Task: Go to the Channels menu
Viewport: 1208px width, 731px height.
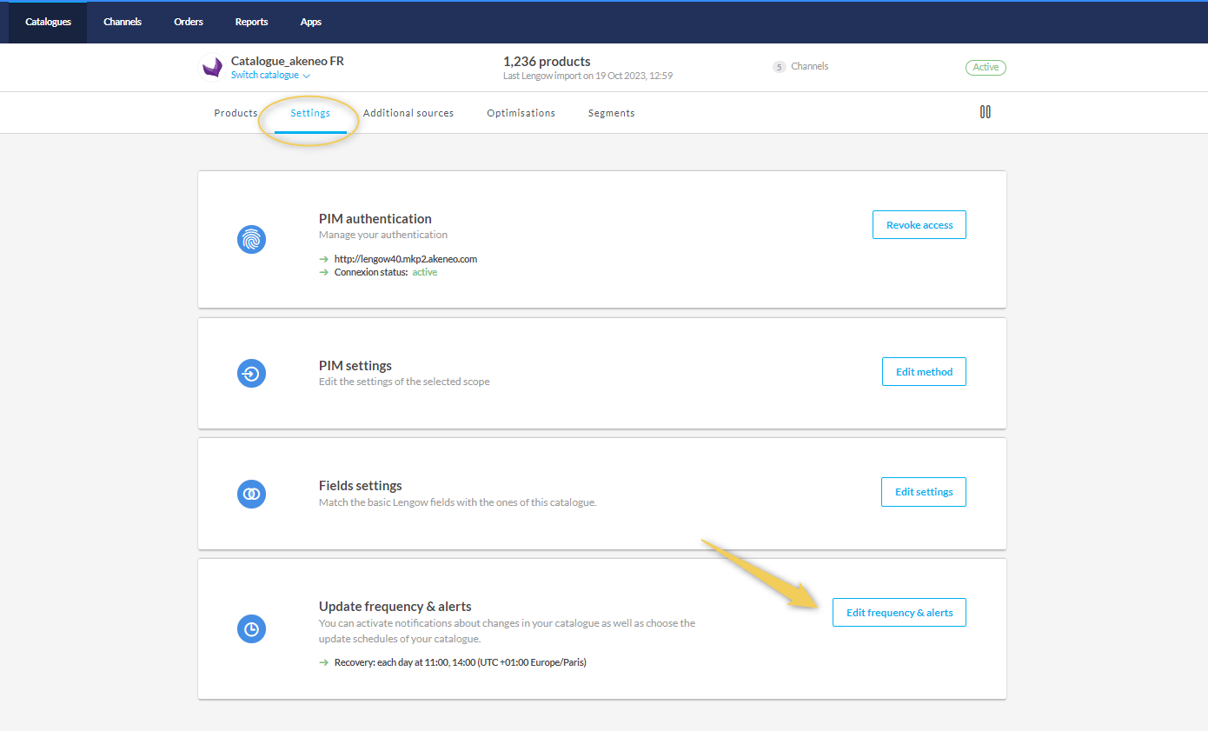Action: click(x=123, y=22)
